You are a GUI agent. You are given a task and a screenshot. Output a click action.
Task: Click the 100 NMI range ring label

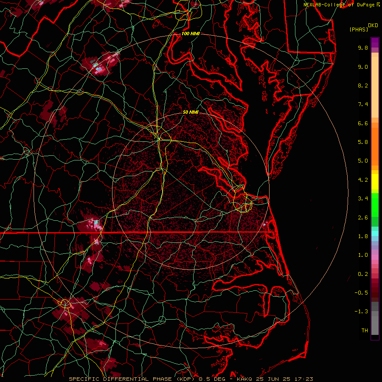(191, 34)
